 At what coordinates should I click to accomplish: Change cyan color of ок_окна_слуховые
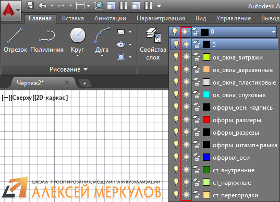pos(206,94)
